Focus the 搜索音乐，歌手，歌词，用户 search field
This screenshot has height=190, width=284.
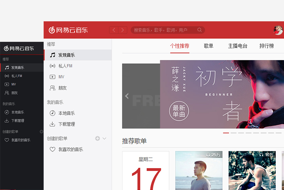pos(168,30)
